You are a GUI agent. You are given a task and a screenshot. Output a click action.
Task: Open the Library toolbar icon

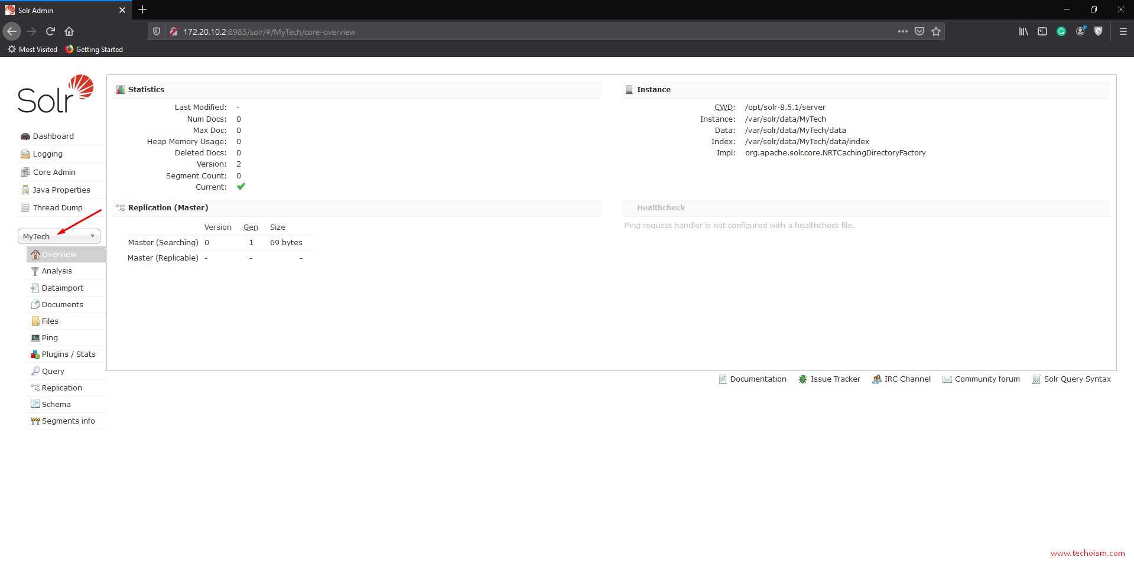click(x=1023, y=32)
